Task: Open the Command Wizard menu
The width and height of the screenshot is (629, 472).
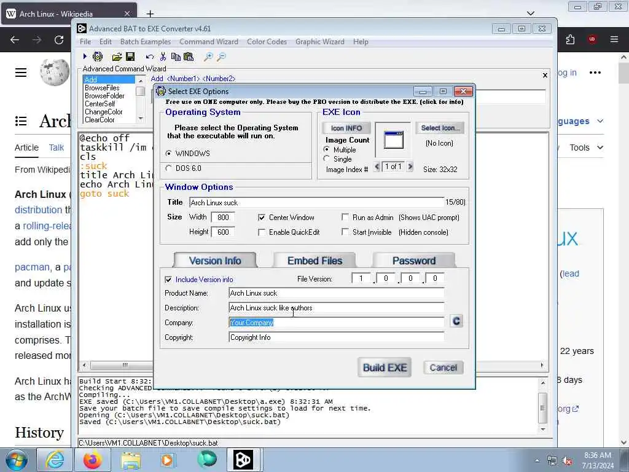Action: tap(209, 42)
